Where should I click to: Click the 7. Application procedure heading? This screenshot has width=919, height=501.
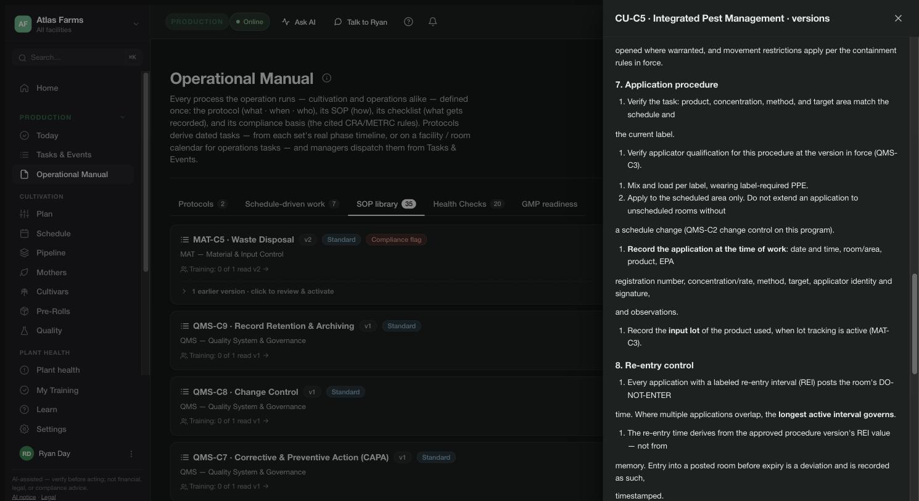[667, 85]
